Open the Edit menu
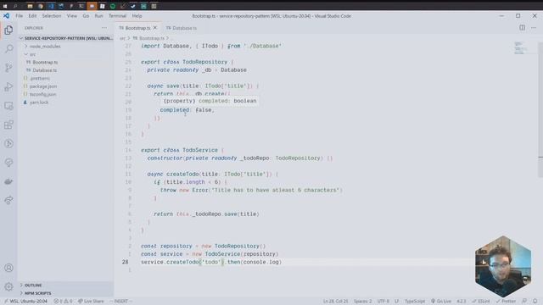Viewport: 543px width, 305px height. (x=32, y=16)
